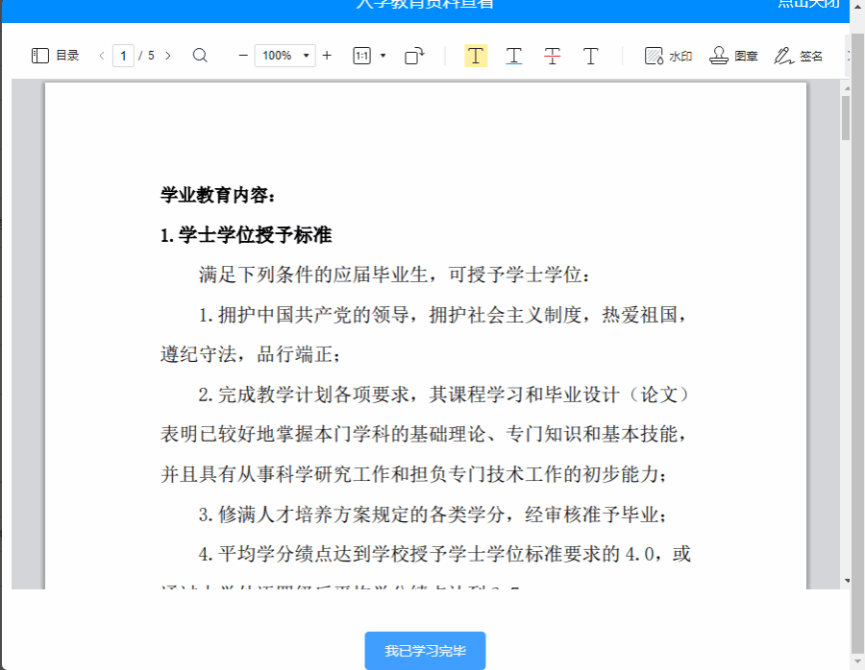Click 点击关闭 in the header
Viewport: 865px width, 670px height.
point(807,4)
